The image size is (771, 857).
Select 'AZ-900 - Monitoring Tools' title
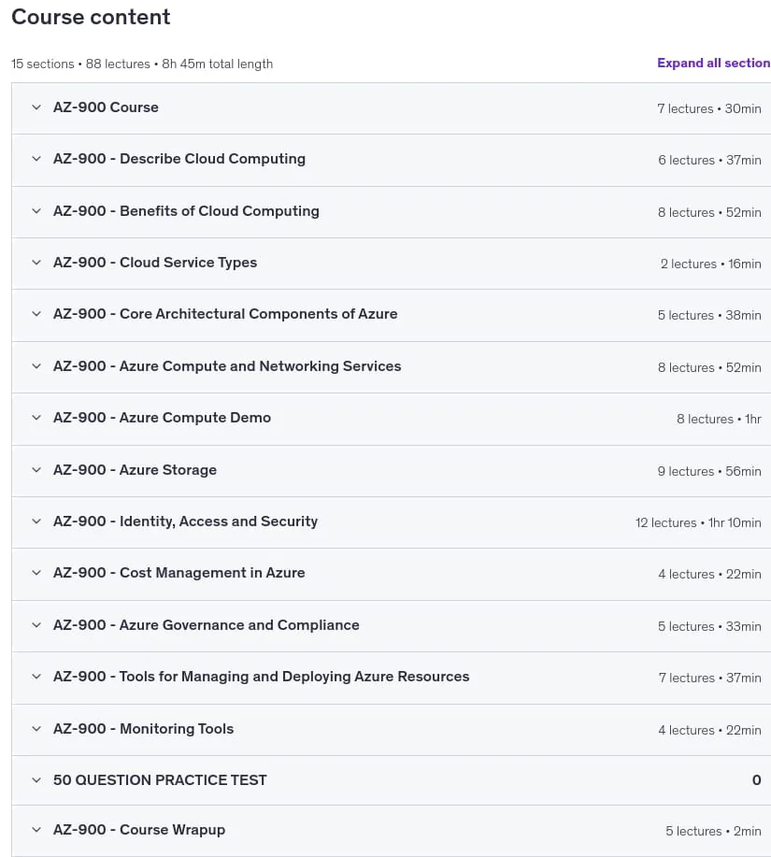pos(143,729)
